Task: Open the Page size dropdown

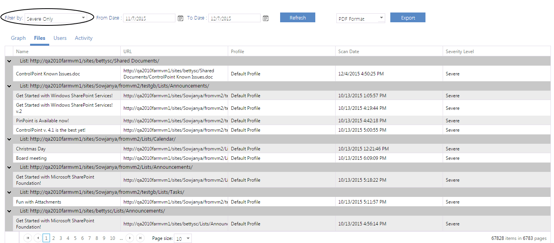Action: tap(182, 238)
